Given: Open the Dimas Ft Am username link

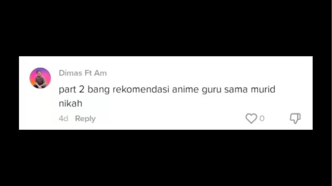Looking at the screenshot, I should click(x=83, y=73).
